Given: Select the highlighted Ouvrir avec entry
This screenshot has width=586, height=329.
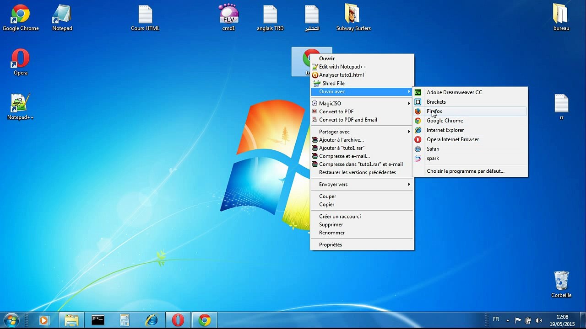Looking at the screenshot, I should [362, 92].
